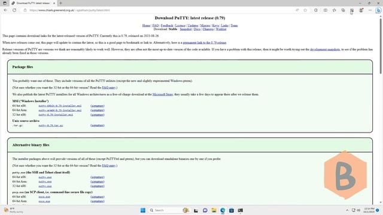Open signature for 64-bit Arm MSI installer
This screenshot has height=215, width=383.
[98, 110]
